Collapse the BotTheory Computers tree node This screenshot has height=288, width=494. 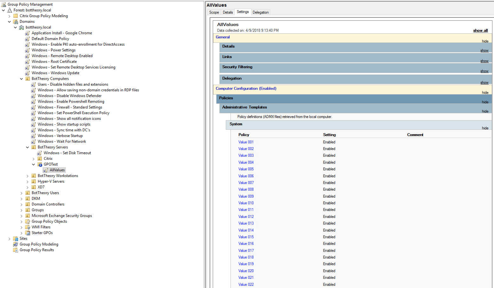point(22,79)
